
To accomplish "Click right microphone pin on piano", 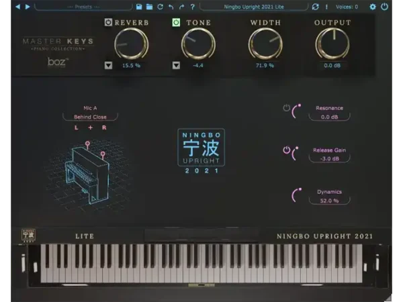I will pos(103,154).
